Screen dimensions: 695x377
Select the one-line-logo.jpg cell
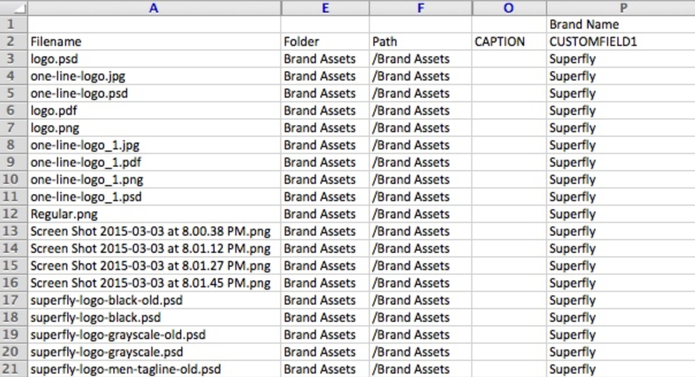point(154,76)
